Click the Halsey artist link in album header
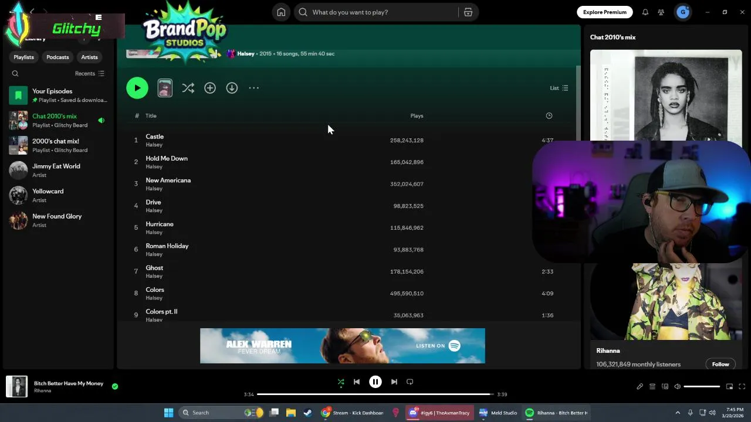The height and width of the screenshot is (422, 751). (x=246, y=53)
